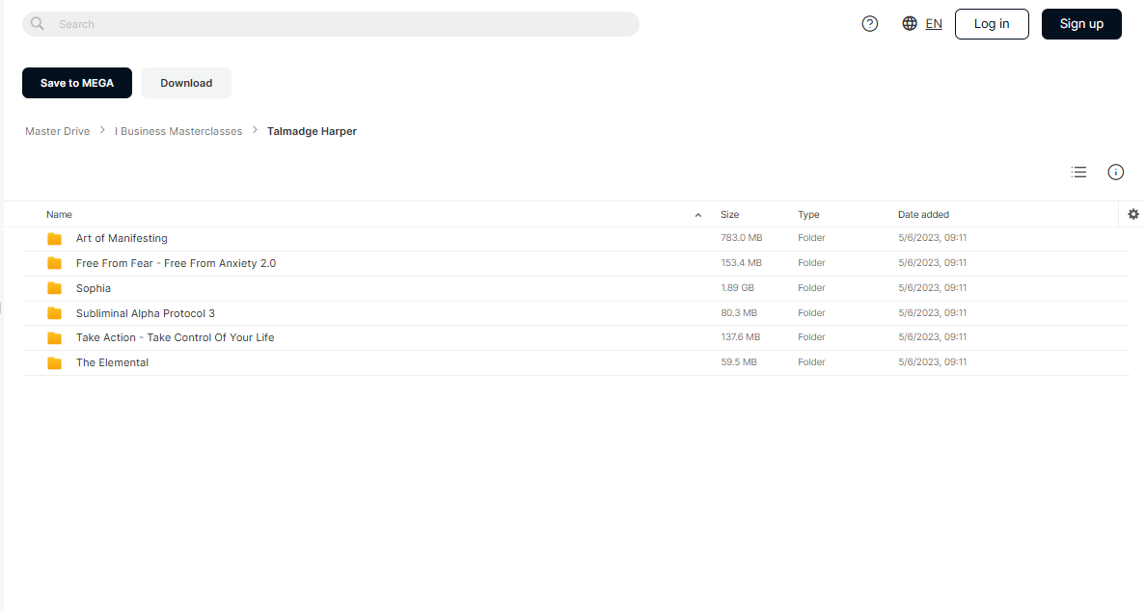Click the search magnifier icon
Viewport: 1145px width, 612px height.
38,24
